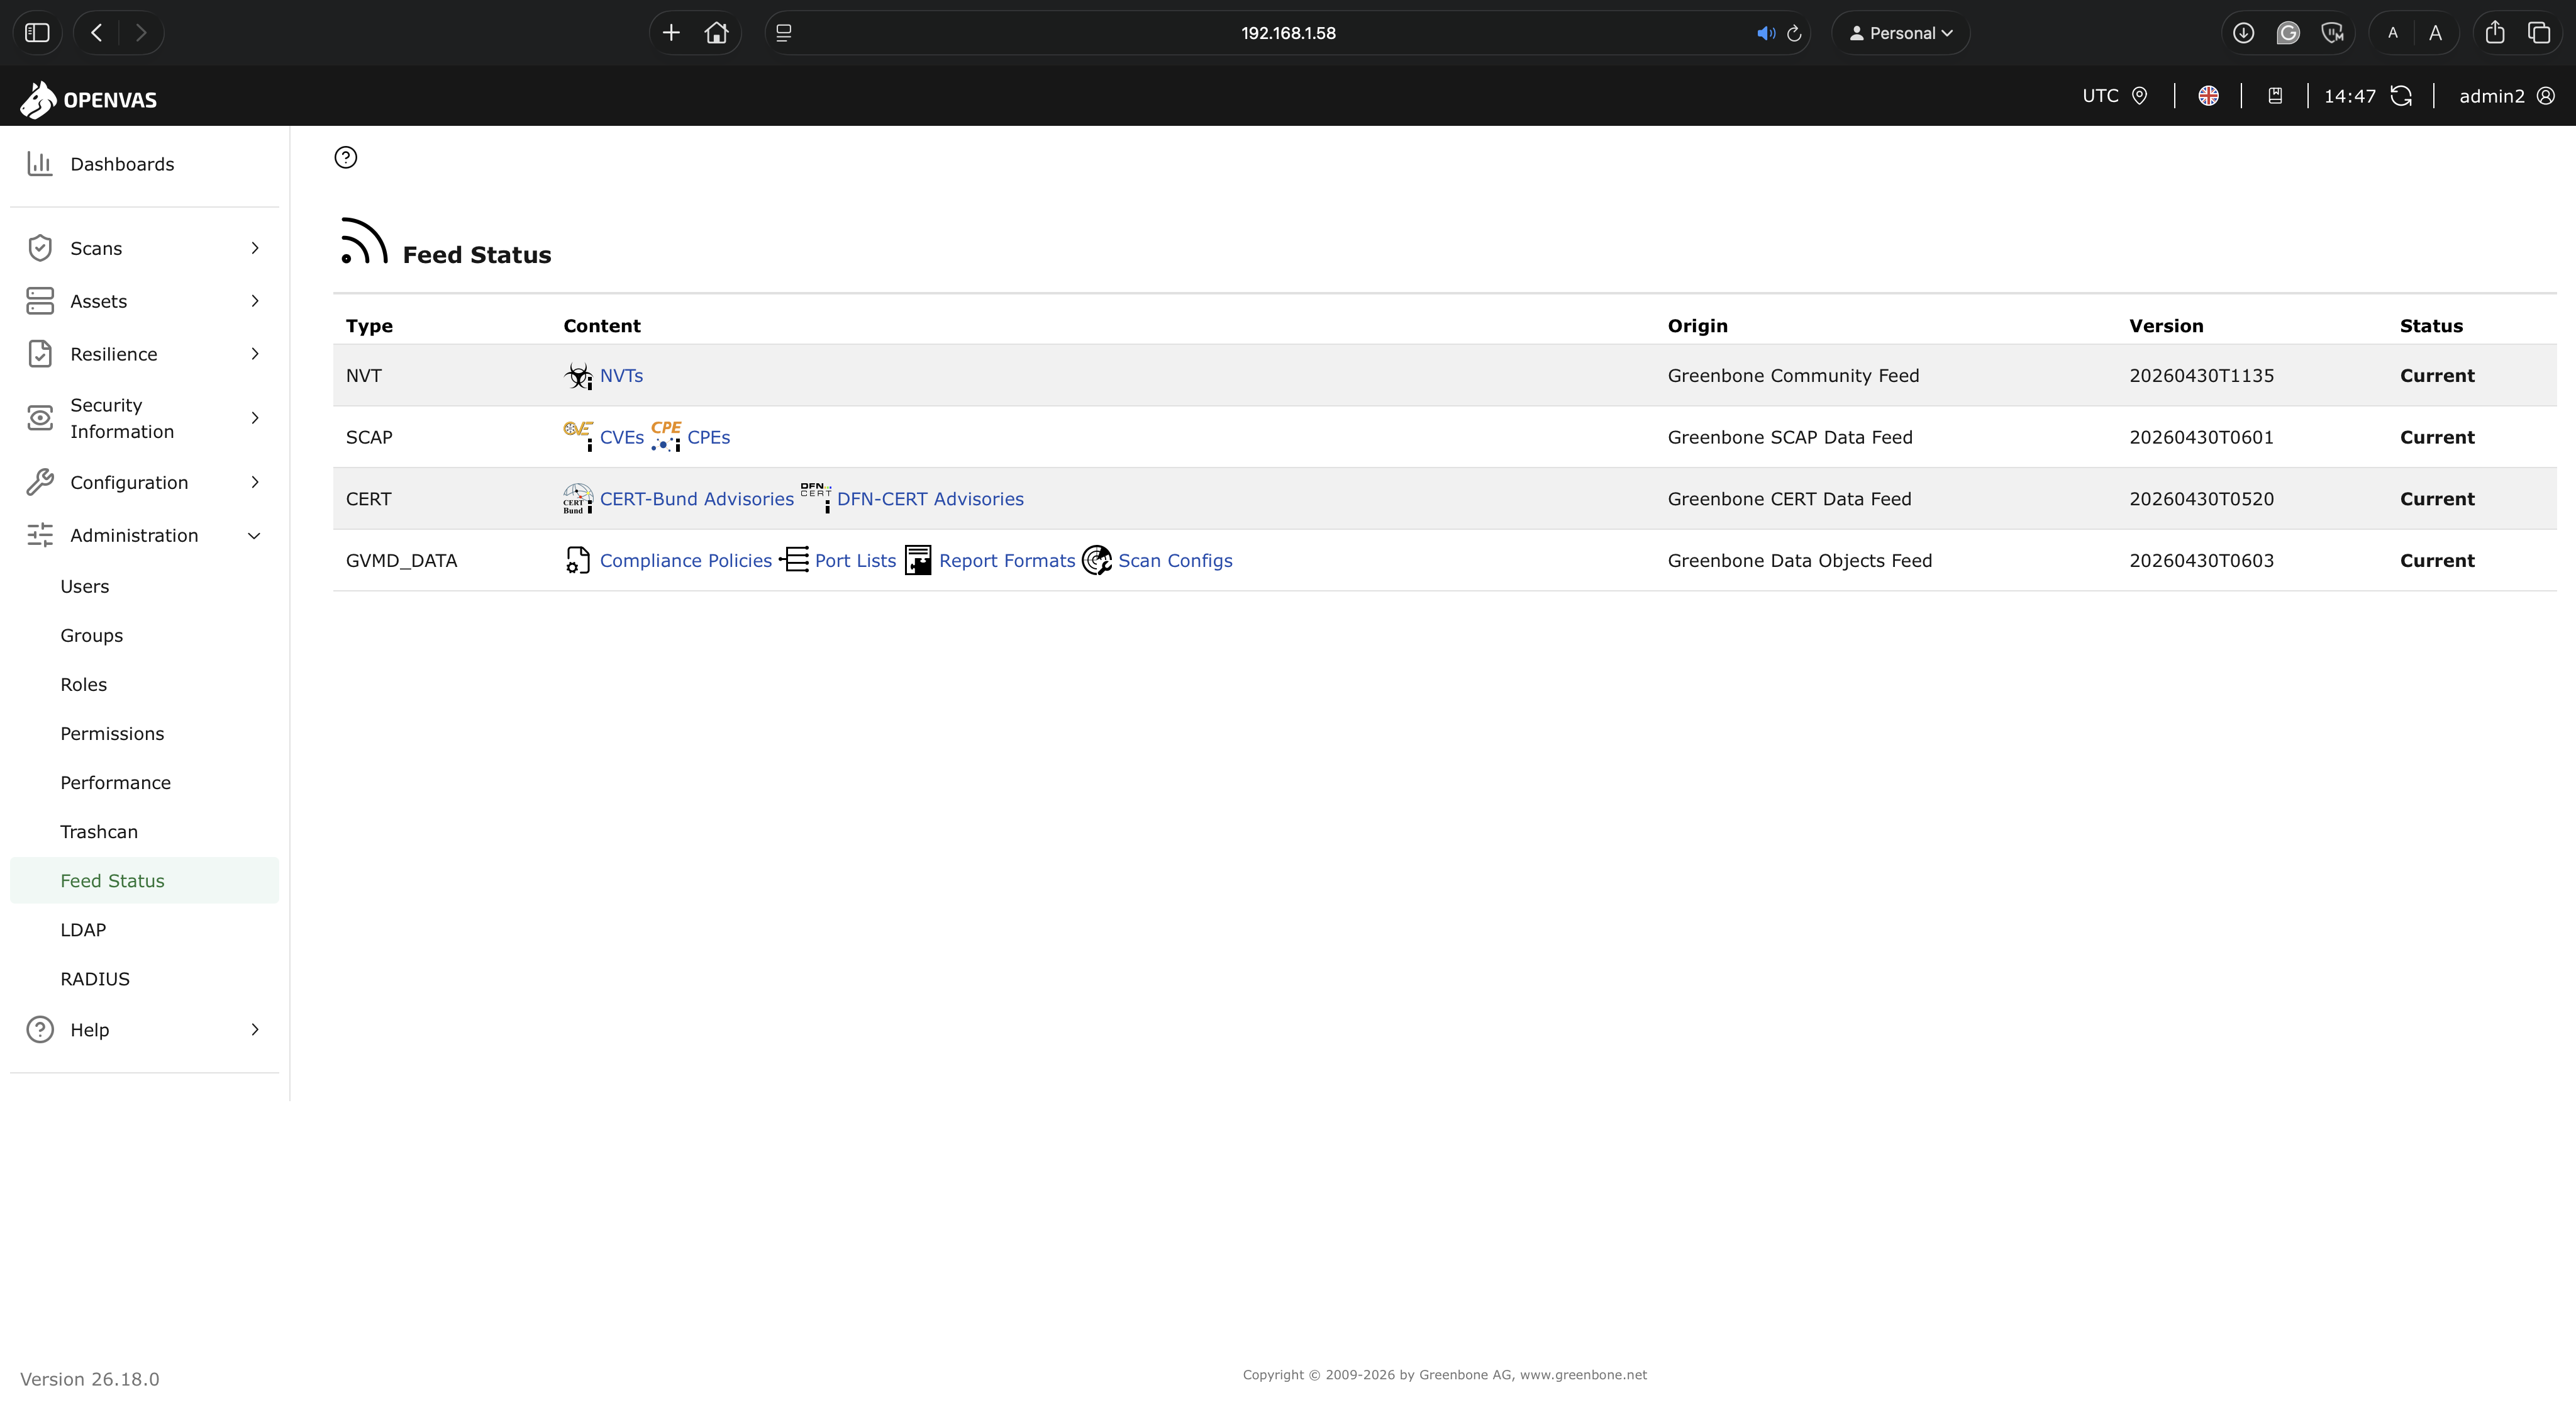This screenshot has width=2576, height=1412.
Task: Toggle the browser sidebar panel icon
Action: (37, 33)
